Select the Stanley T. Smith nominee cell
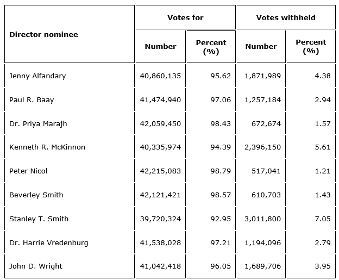 pyautogui.click(x=39, y=219)
